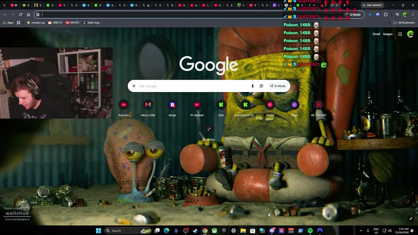Viewport: 418px width, 235px height.
Task: Click the taskbar Search box
Action: [128, 231]
